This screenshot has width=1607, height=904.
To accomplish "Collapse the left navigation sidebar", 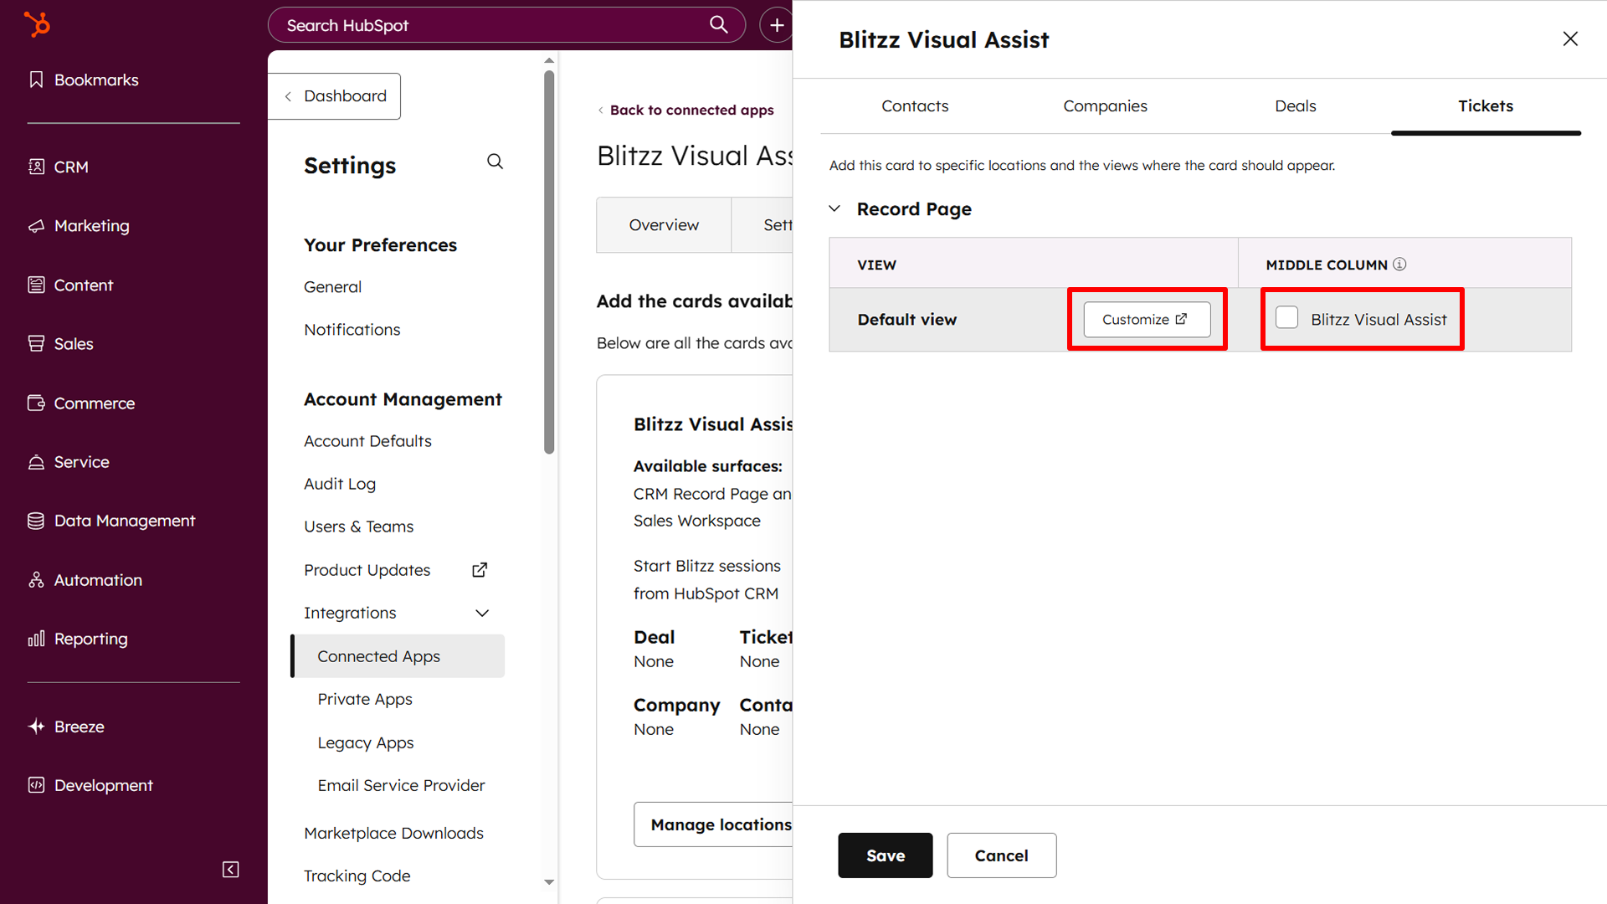I will coord(231,870).
